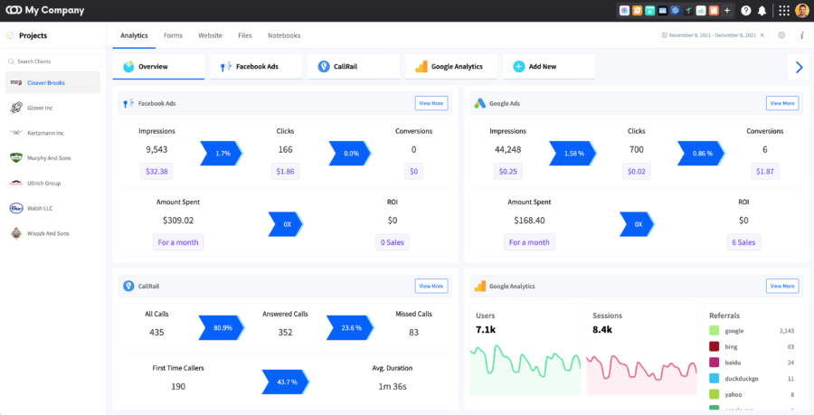Screen dimensions: 814x415
Task: Click View More on Google Analytics card
Action: click(x=782, y=286)
